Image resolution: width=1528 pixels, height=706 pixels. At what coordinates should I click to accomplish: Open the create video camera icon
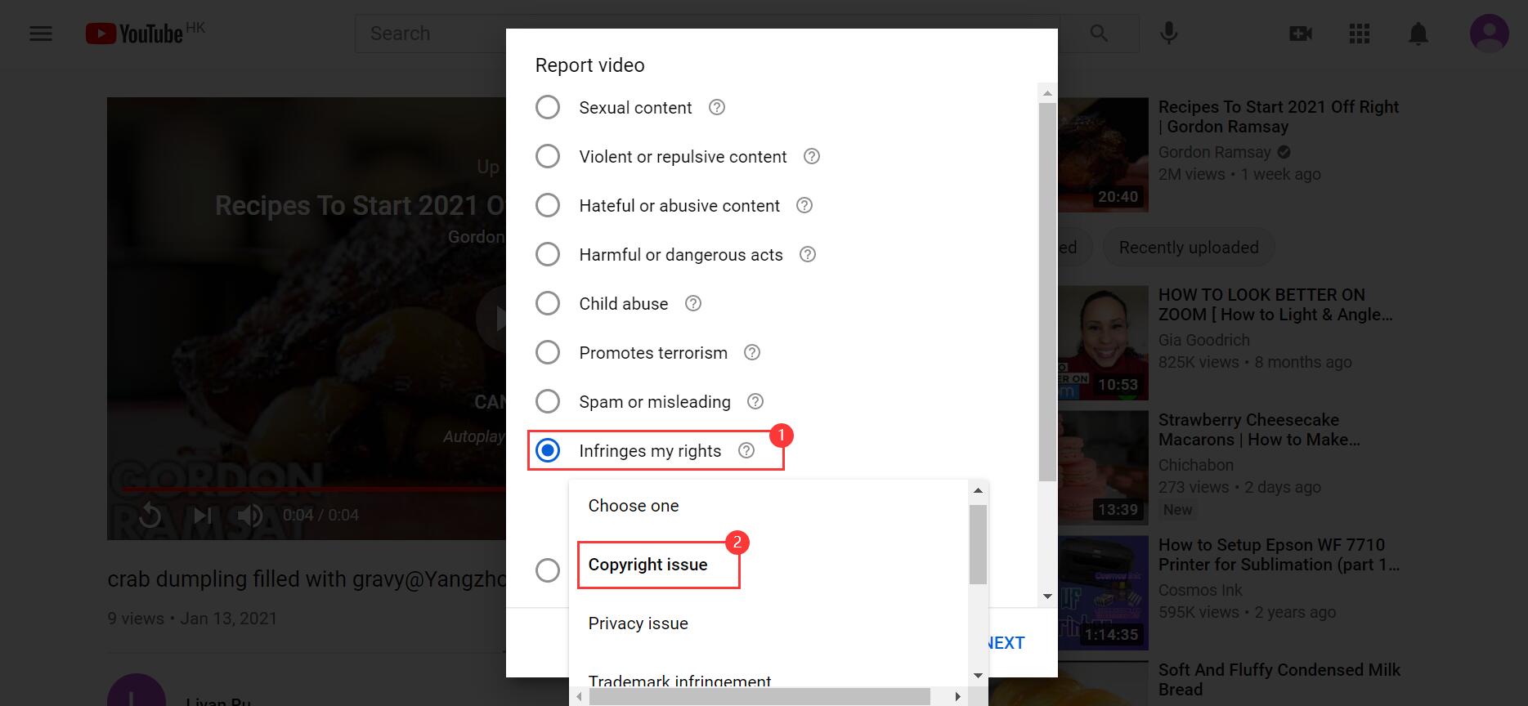pyautogui.click(x=1300, y=34)
